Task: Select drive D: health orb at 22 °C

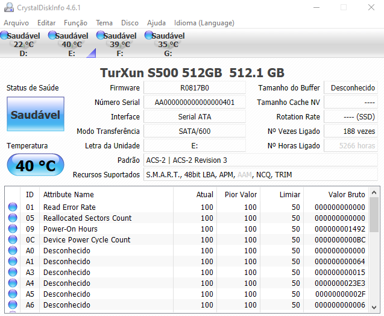Action: coord(4,35)
